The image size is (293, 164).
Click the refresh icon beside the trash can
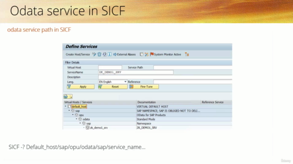[105, 54]
